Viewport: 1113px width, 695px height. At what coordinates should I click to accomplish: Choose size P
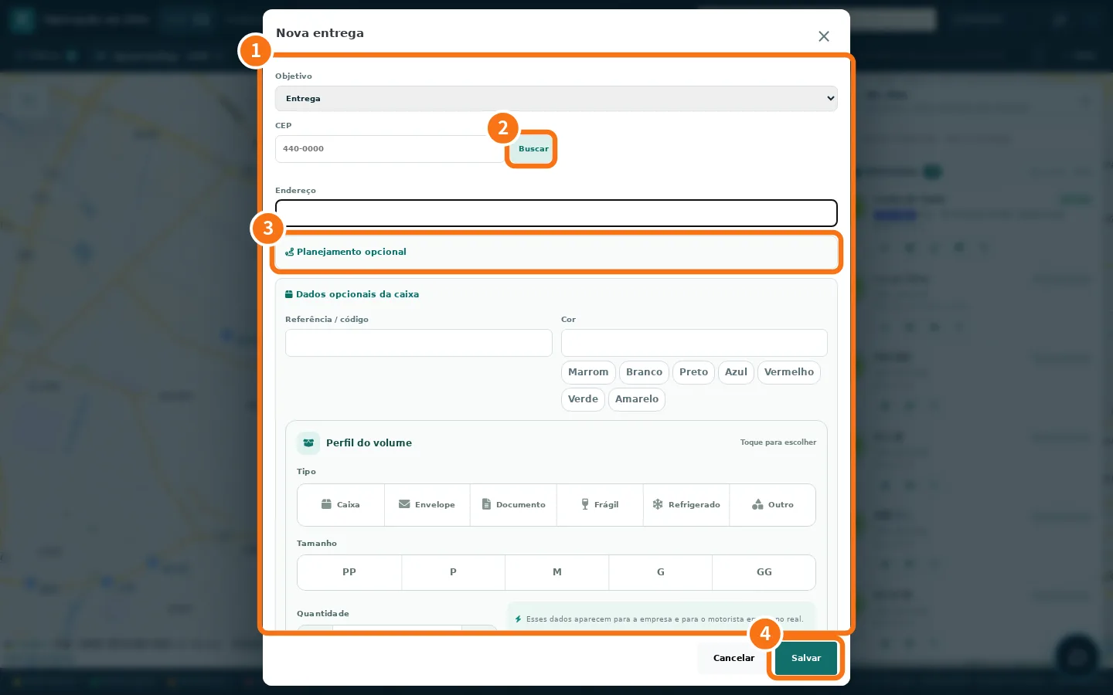(x=453, y=572)
